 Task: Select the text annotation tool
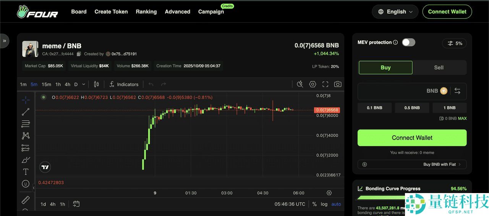pyautogui.click(x=26, y=172)
